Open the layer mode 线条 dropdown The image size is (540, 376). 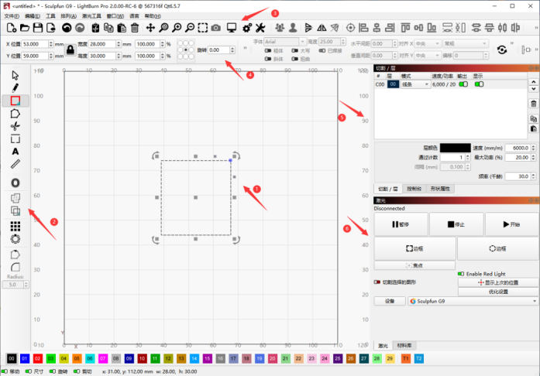click(x=415, y=84)
